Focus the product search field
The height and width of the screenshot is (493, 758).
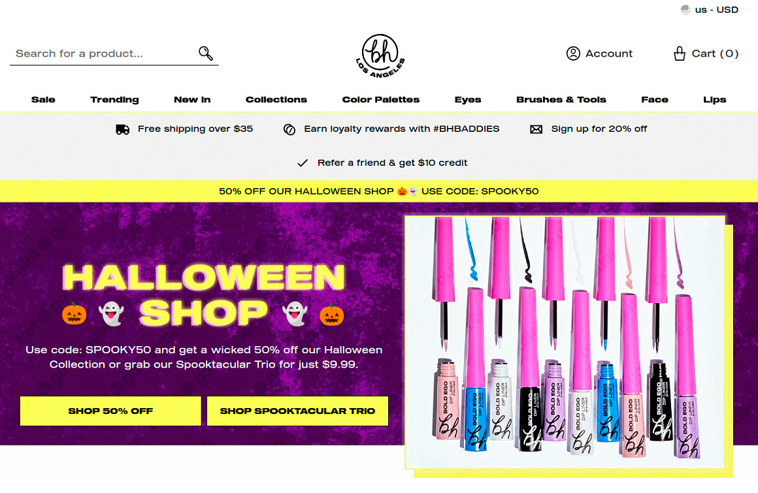click(x=104, y=53)
